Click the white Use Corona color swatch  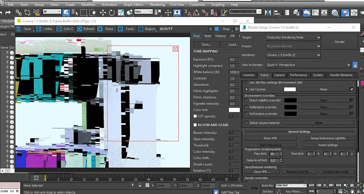290,89
